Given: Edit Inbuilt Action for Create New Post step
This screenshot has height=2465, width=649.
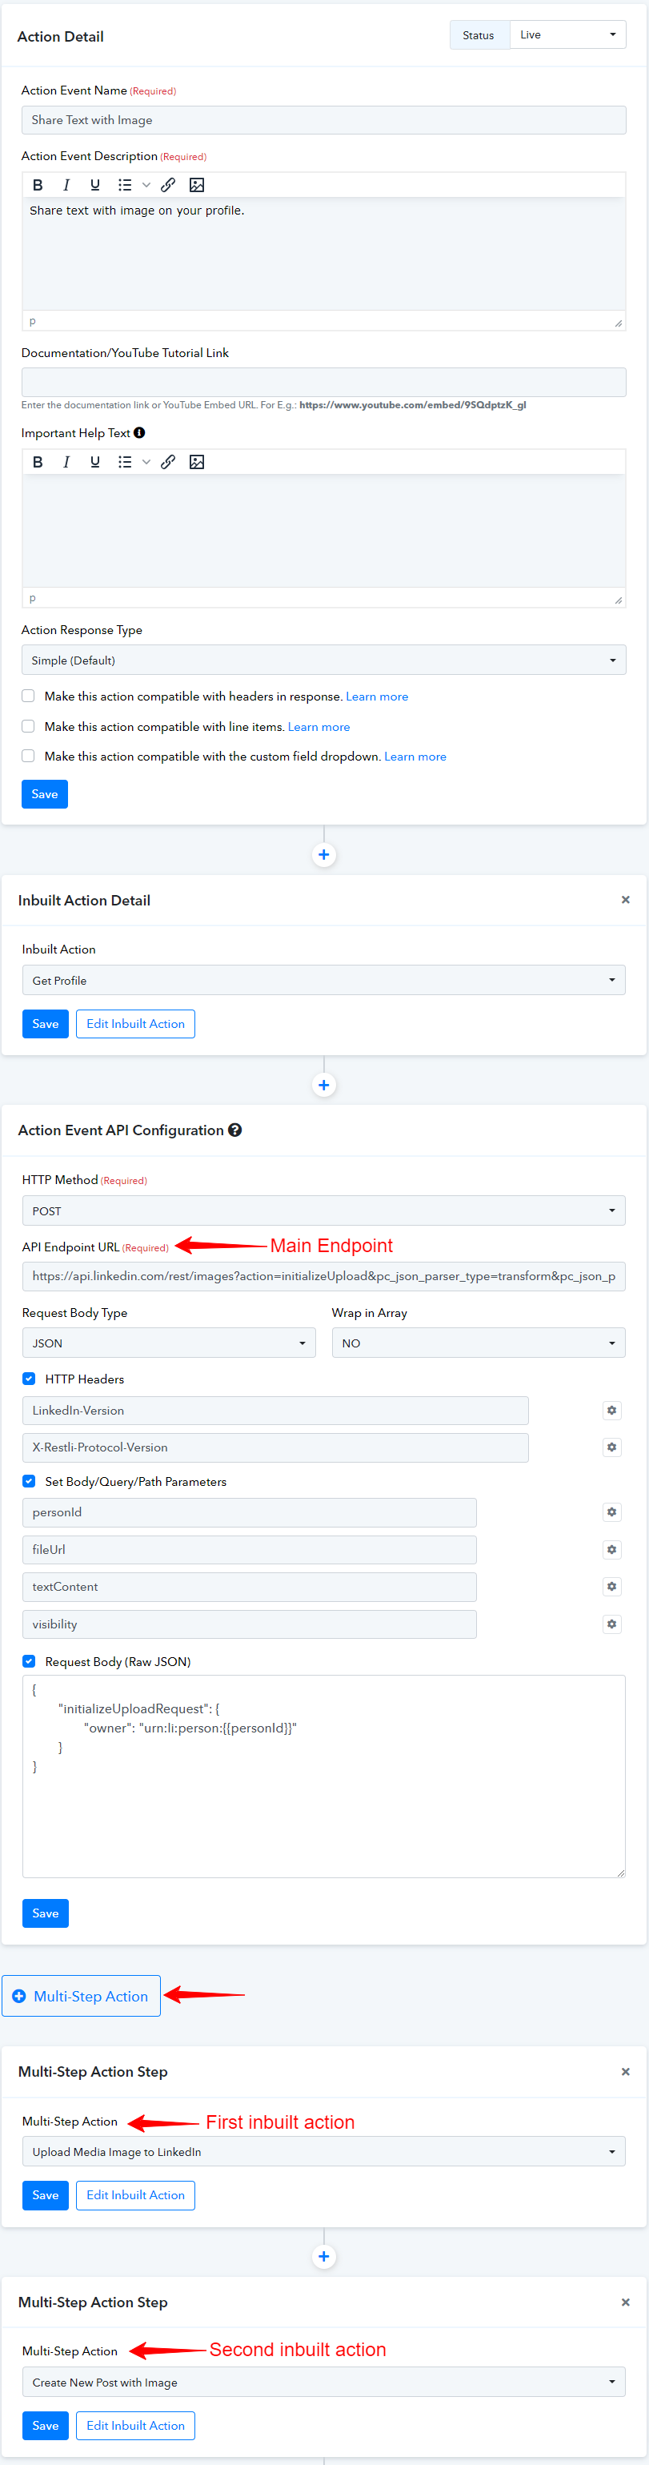Looking at the screenshot, I should coord(136,2426).
